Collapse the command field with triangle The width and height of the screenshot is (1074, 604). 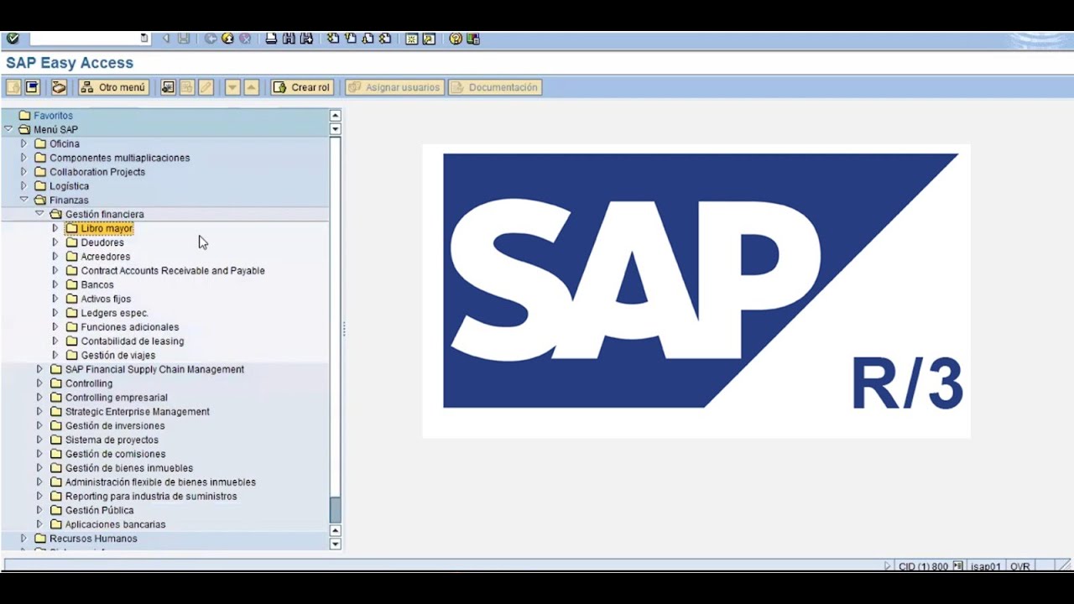(166, 39)
